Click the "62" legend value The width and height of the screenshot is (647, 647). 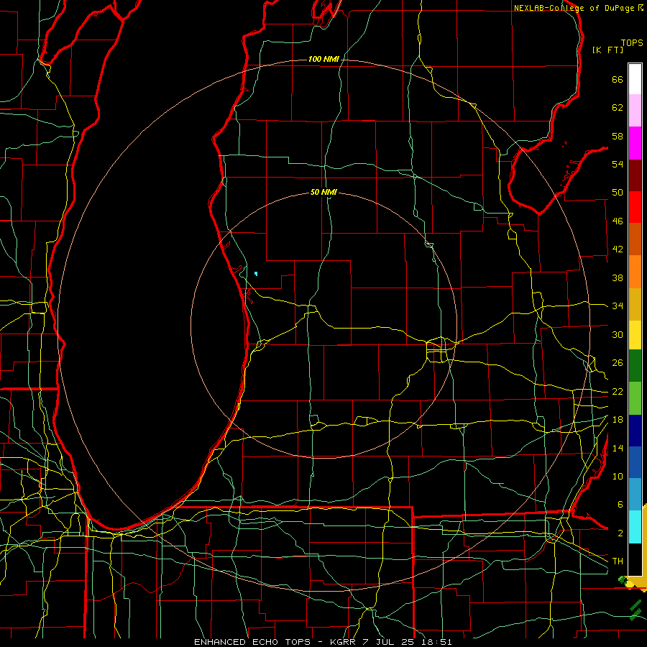tap(618, 108)
